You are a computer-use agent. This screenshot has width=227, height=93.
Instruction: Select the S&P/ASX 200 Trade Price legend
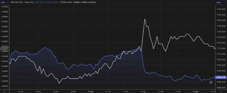tap(22, 3)
